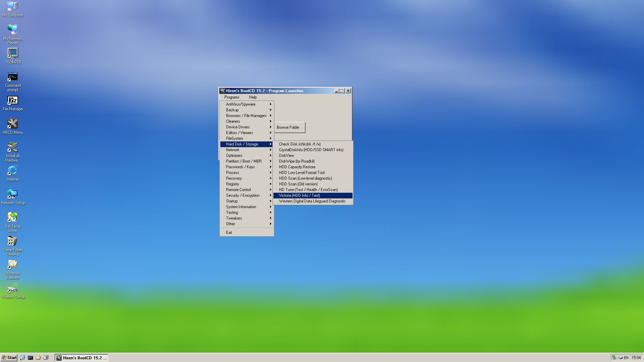
Task: Launch HDD Scan (Old version)
Action: pyautogui.click(x=313, y=184)
